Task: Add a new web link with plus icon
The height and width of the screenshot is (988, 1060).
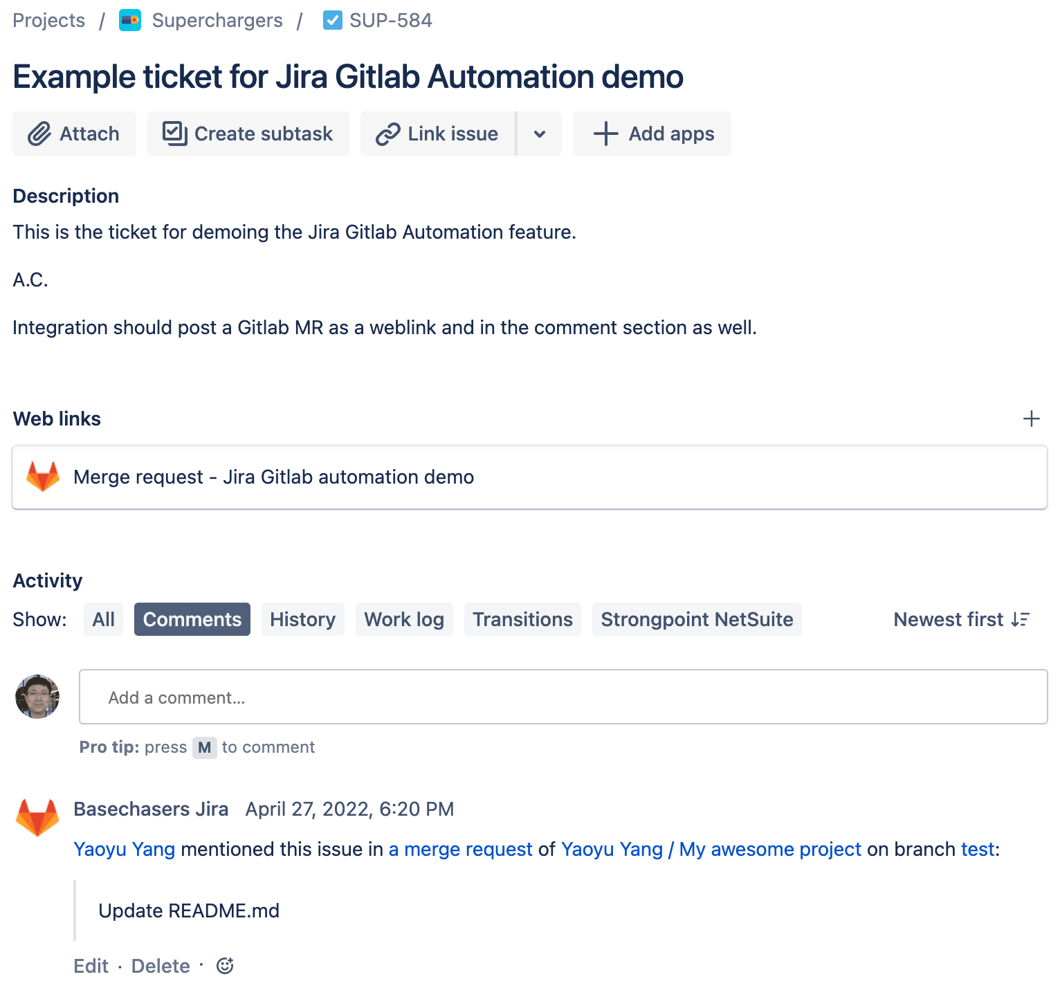Action: pos(1031,419)
